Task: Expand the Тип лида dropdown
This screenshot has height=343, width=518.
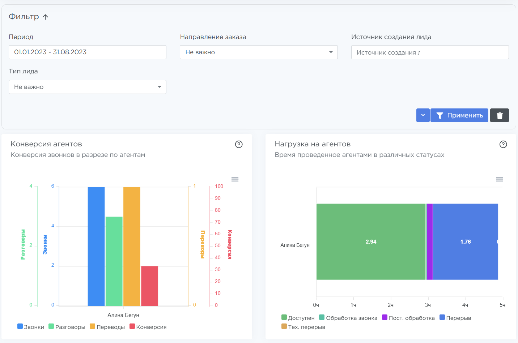Action: tap(87, 87)
